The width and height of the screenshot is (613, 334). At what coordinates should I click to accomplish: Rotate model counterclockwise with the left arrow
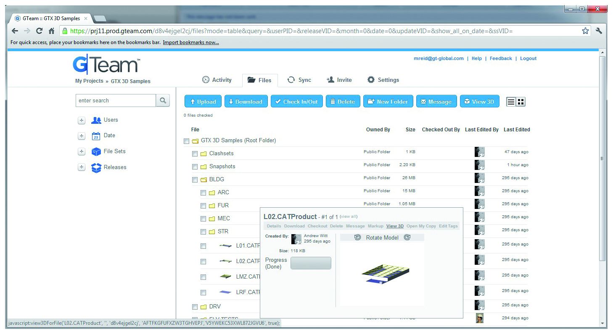(x=358, y=237)
